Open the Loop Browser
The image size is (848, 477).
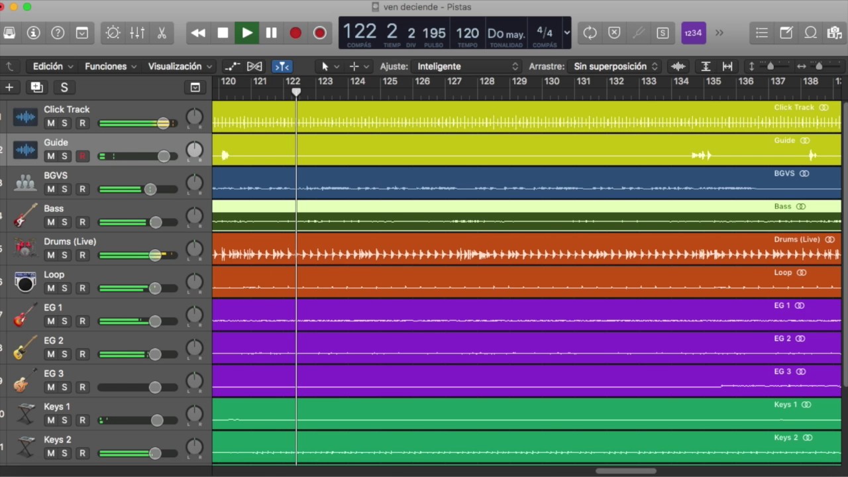[x=810, y=32]
